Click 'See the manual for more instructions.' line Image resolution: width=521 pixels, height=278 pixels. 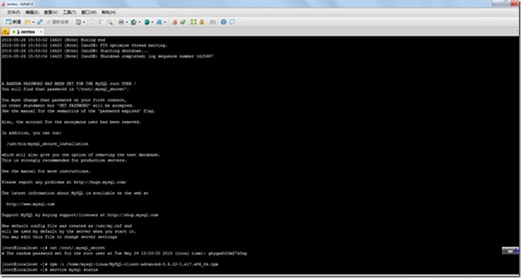click(46, 172)
